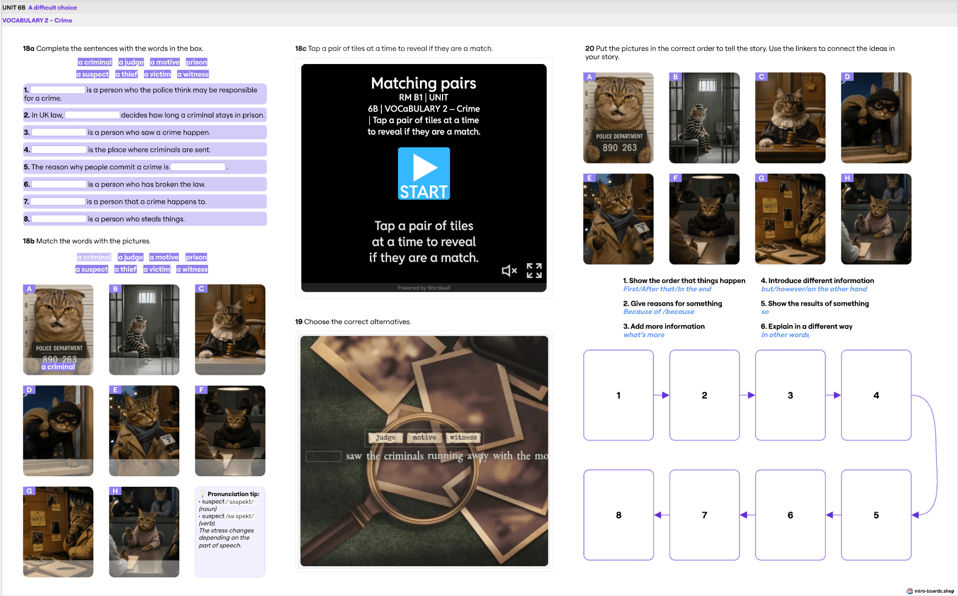The width and height of the screenshot is (958, 596).
Task: Select exercise 20 picture D burglar
Action: (876, 118)
